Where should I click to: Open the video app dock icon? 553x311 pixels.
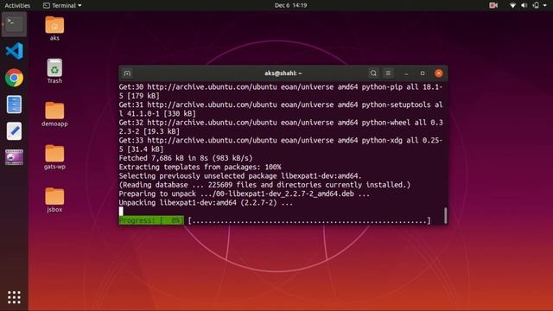pos(14,157)
